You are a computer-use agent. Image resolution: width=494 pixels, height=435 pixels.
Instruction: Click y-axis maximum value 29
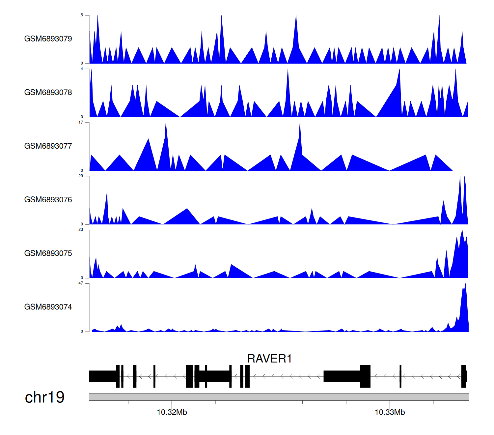tap(81, 176)
